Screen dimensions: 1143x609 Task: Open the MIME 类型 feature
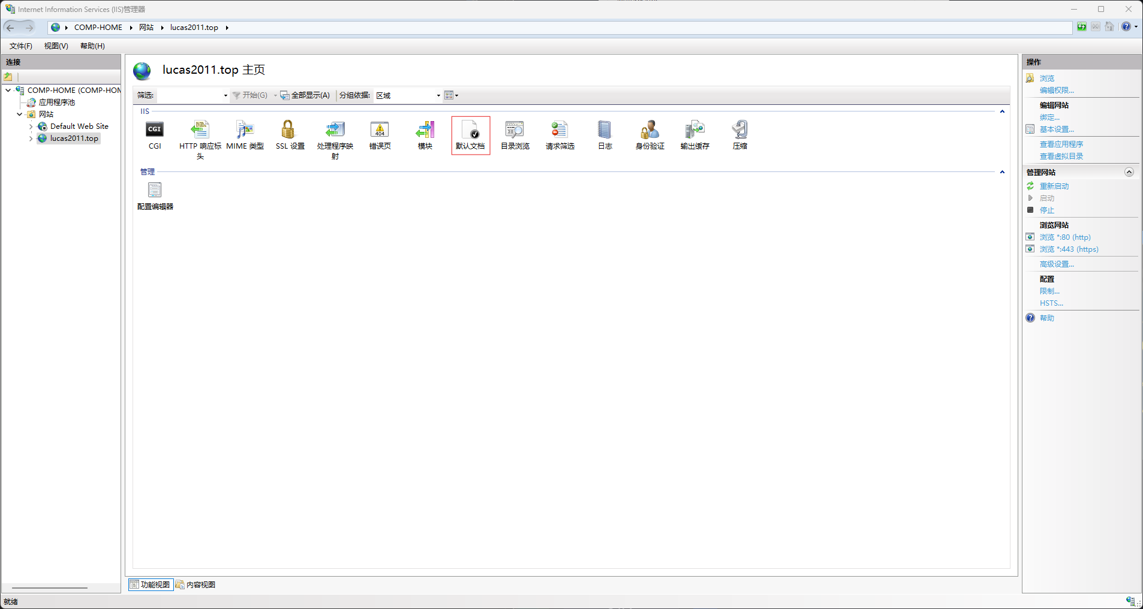[245, 130]
